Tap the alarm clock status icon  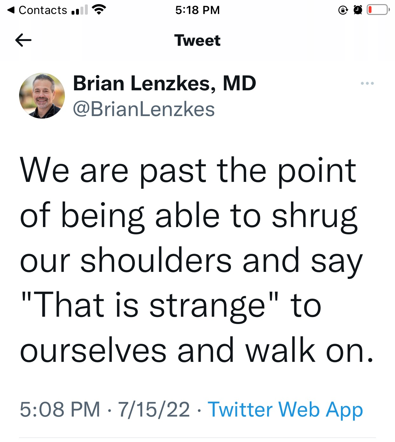coord(358,10)
